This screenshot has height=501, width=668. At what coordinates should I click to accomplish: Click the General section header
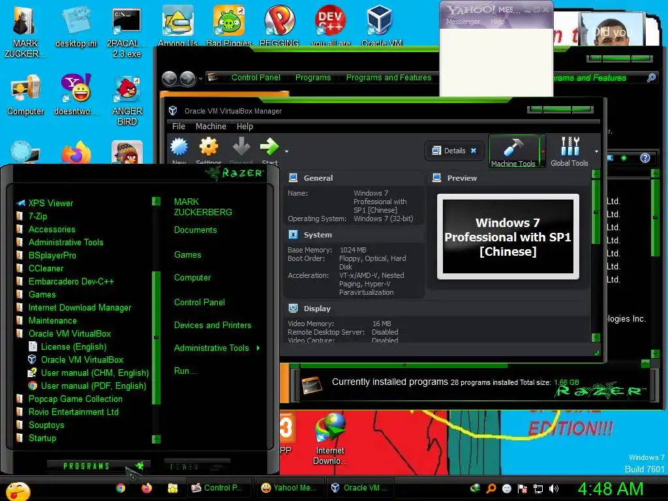[318, 178]
